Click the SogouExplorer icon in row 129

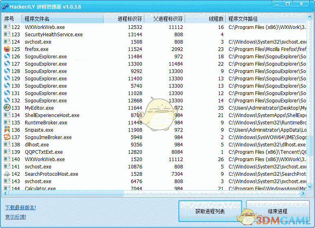coord(7,78)
